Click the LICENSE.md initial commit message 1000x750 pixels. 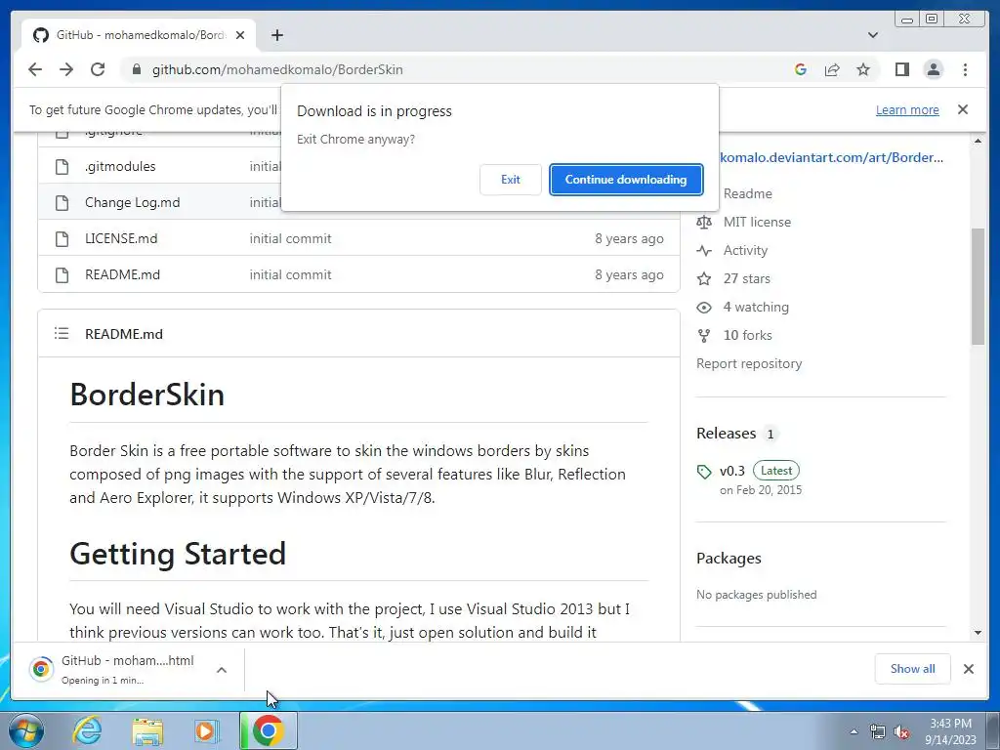click(290, 238)
